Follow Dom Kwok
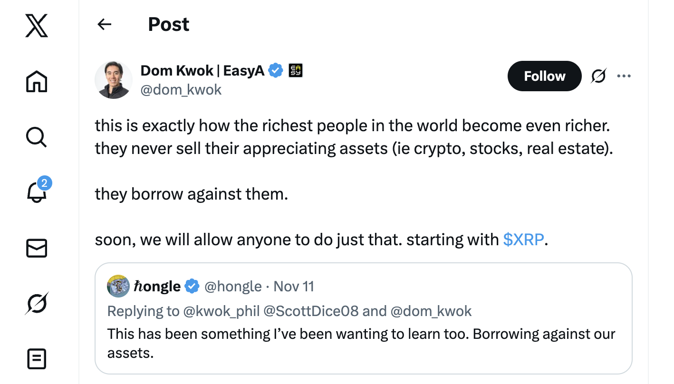Image resolution: width=674 pixels, height=384 pixels. click(x=544, y=76)
